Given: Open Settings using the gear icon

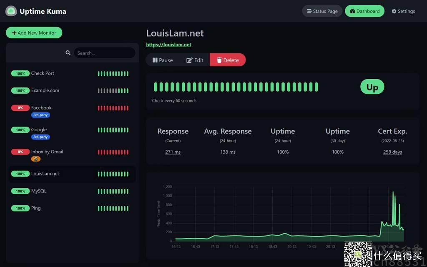Looking at the screenshot, I should click(x=394, y=11).
